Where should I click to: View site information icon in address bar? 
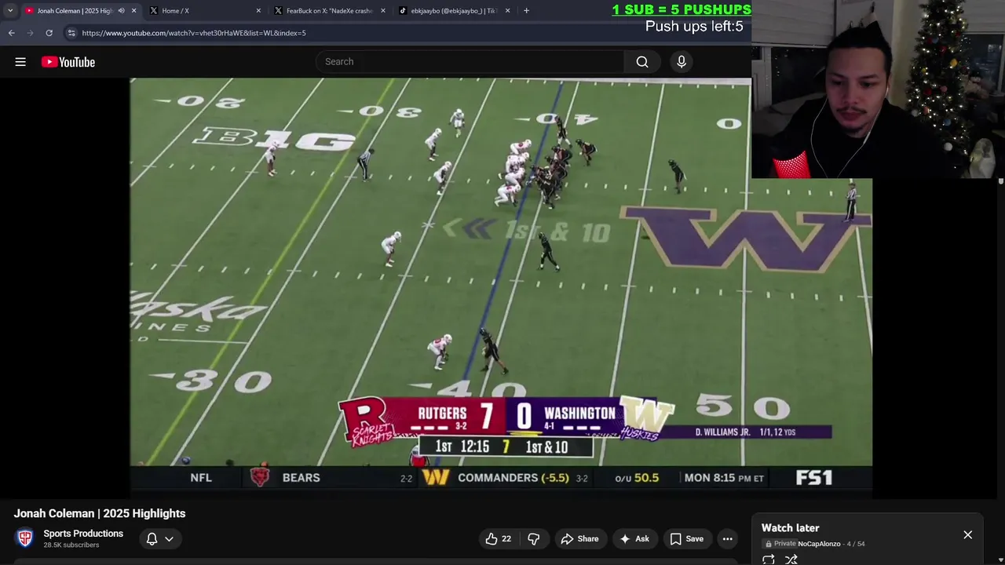(71, 33)
